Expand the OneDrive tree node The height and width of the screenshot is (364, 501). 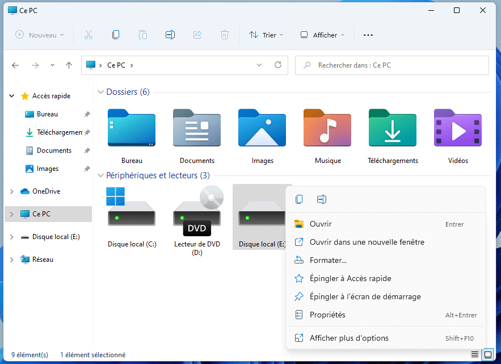click(x=11, y=191)
